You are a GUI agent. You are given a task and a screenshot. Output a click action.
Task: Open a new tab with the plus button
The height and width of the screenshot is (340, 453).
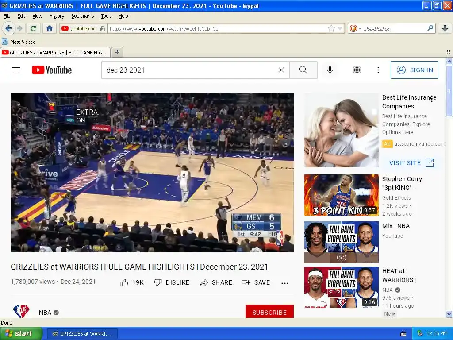[117, 52]
